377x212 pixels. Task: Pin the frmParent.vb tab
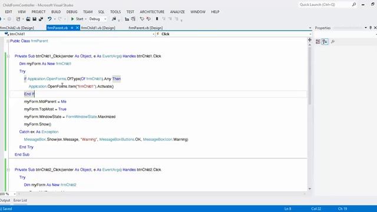pyautogui.click(x=72, y=28)
